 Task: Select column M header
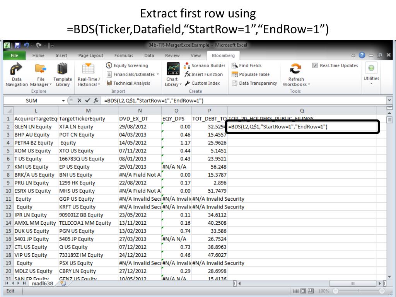click(x=88, y=111)
